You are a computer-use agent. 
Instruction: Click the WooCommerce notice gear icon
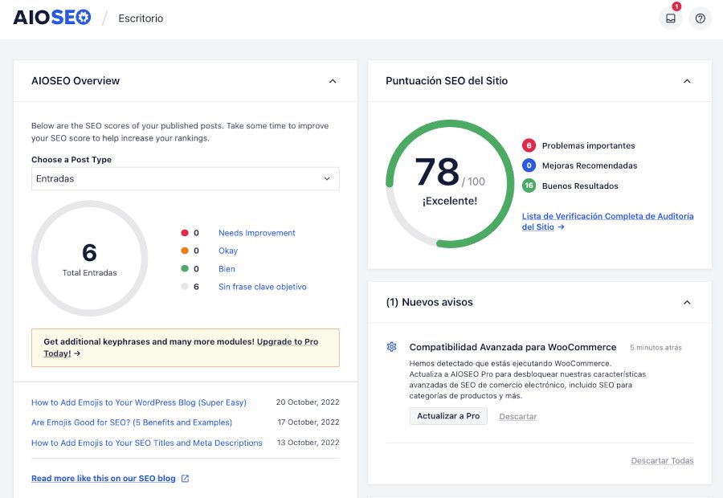391,347
